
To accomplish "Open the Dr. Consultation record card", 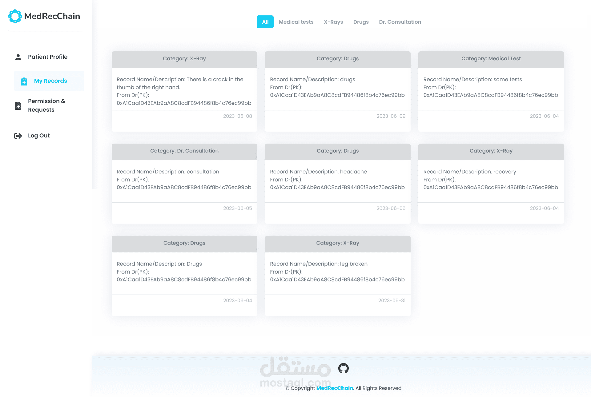I will point(184,180).
